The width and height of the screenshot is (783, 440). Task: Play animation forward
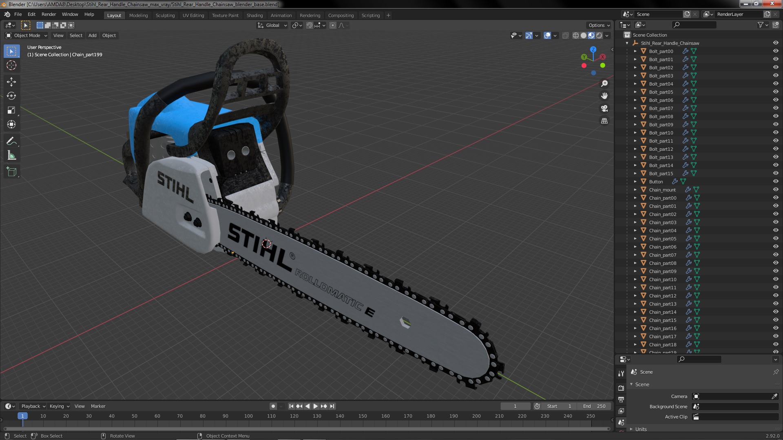pyautogui.click(x=315, y=406)
